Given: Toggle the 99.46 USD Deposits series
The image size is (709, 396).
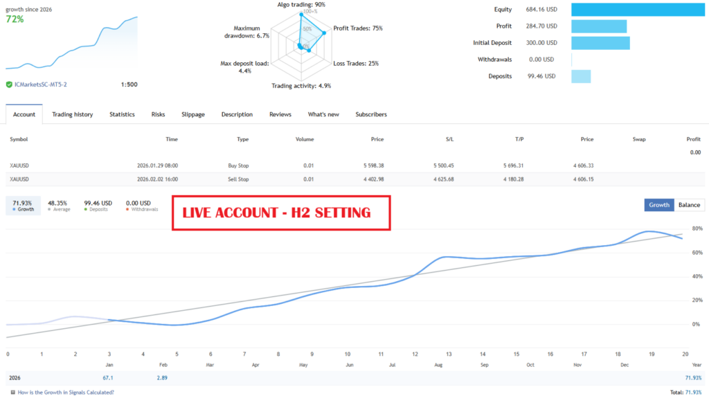Looking at the screenshot, I should pos(98,206).
